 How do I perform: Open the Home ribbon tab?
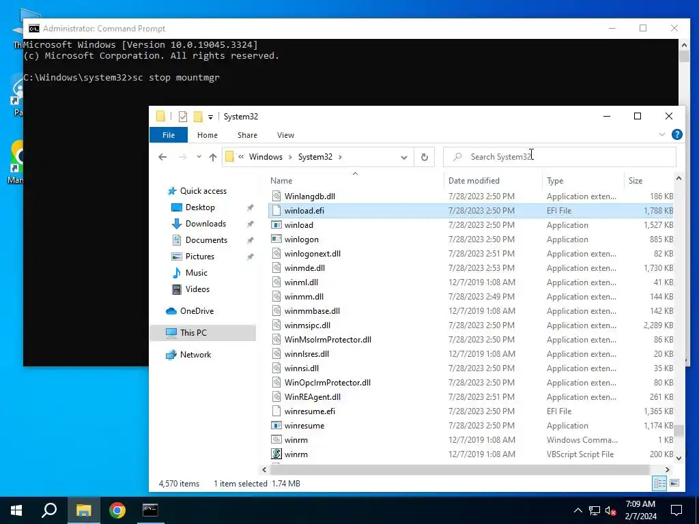208,135
